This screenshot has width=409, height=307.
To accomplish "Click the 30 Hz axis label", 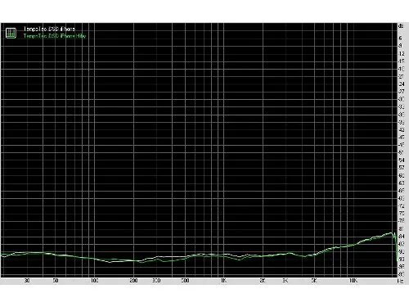I will (x=27, y=281).
